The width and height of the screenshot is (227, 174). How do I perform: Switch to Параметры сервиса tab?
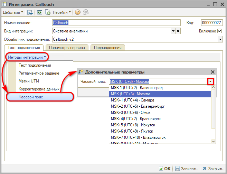(67, 48)
